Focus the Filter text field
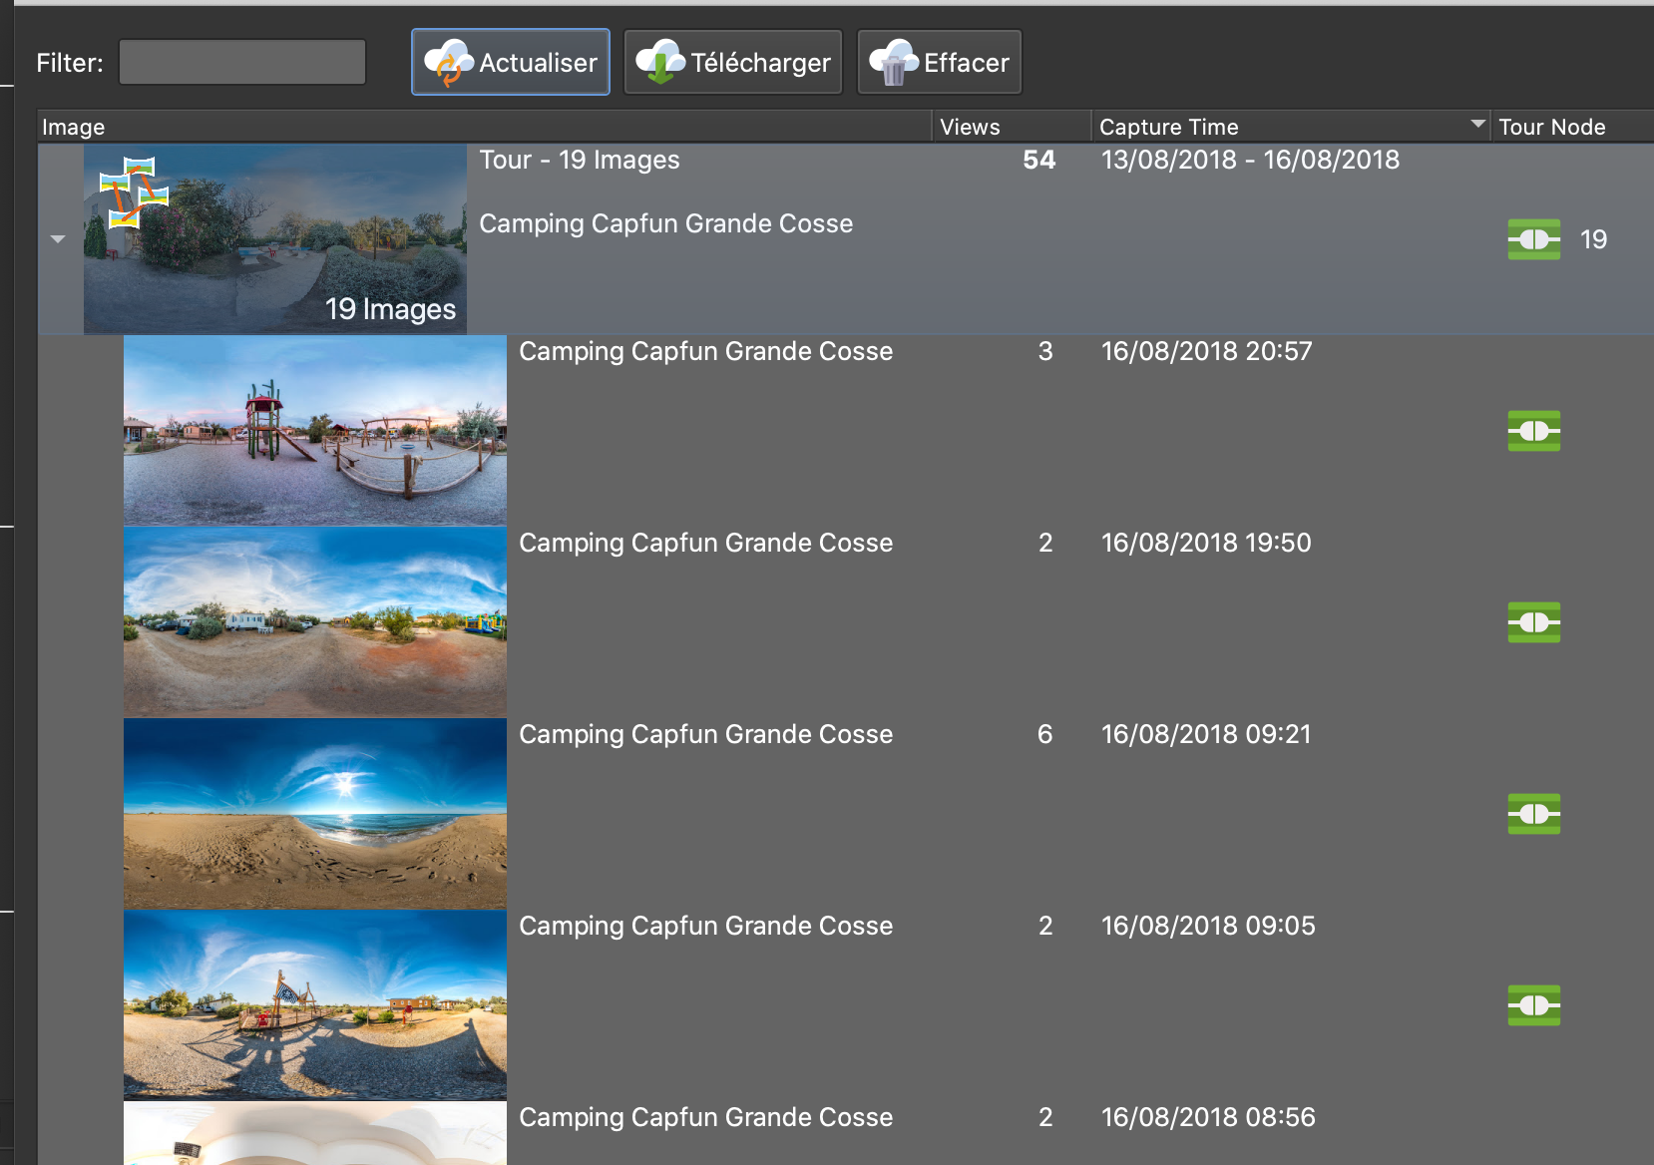Screen dimensions: 1654x1165 [242, 62]
